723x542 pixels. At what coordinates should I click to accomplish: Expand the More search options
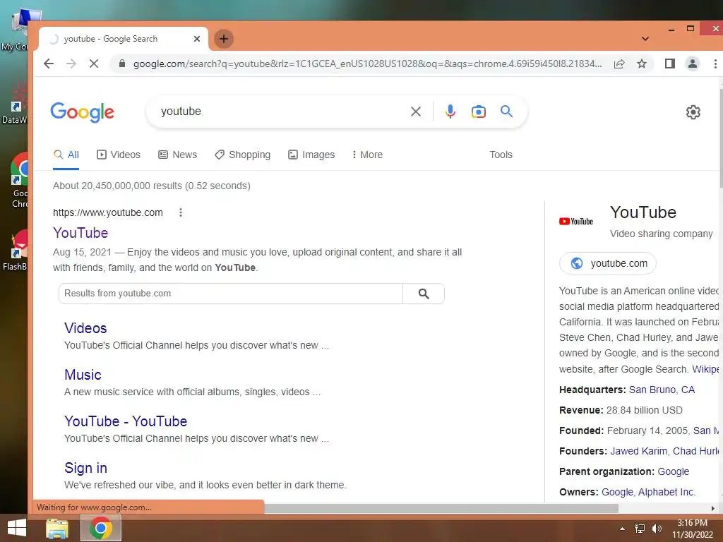(367, 155)
